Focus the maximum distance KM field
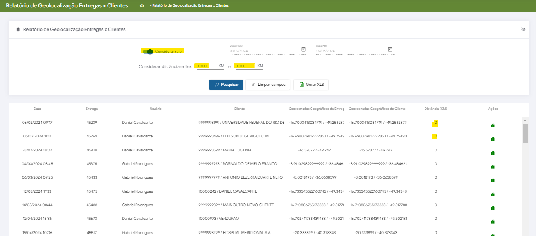Image resolution: width=536 pixels, height=236 pixels. [x=244, y=66]
